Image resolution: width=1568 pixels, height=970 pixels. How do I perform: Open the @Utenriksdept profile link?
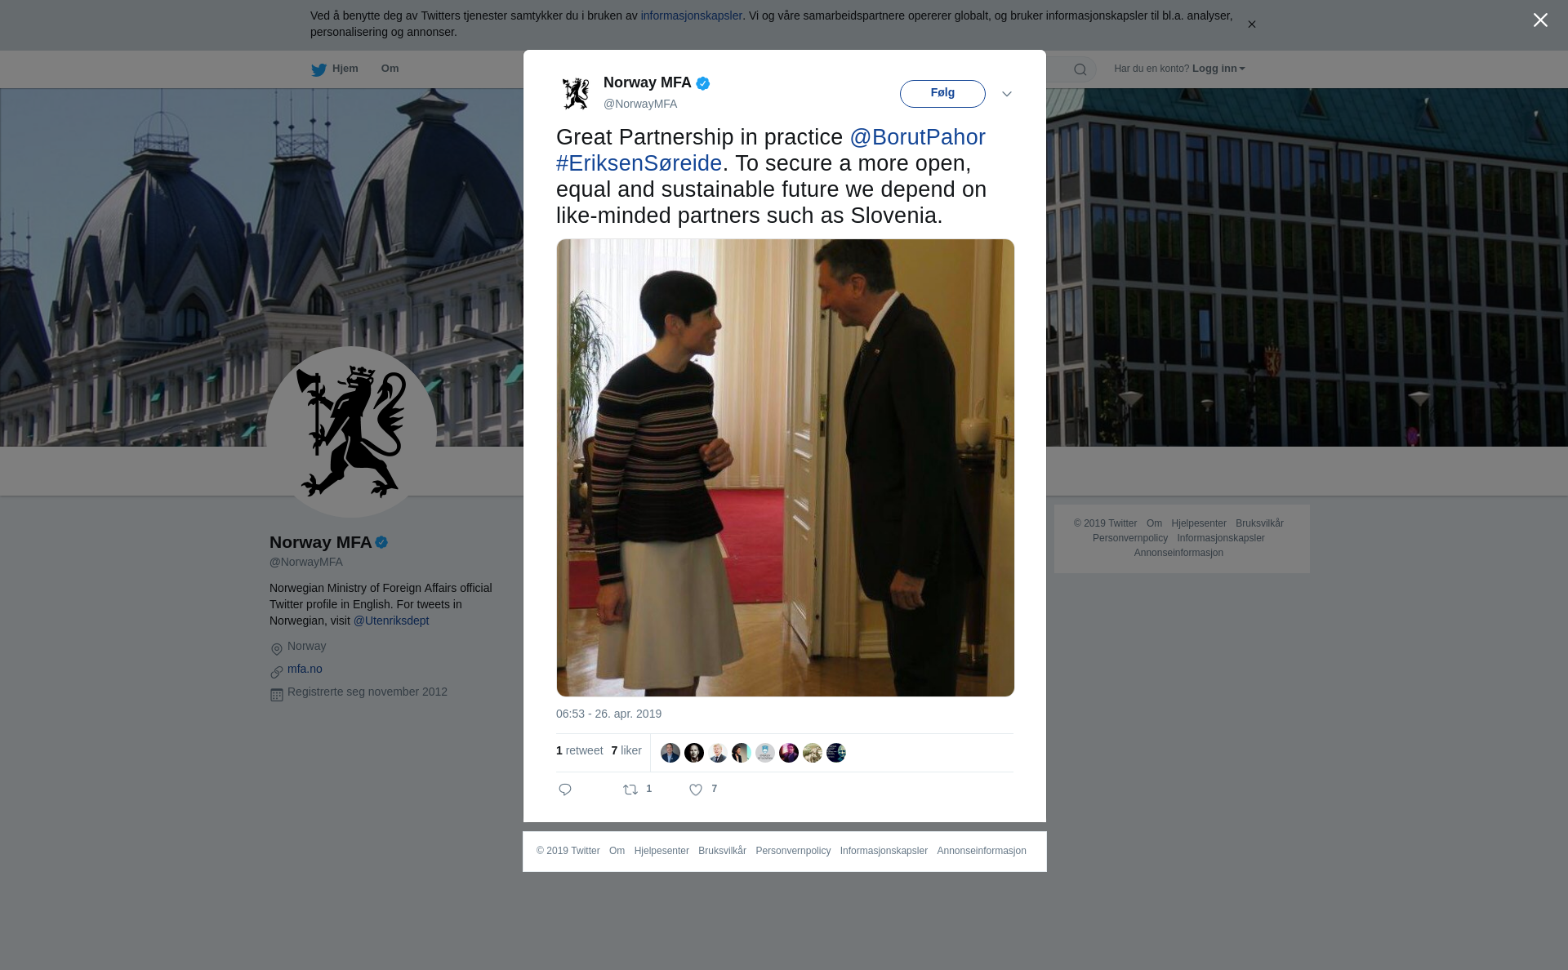coord(391,621)
